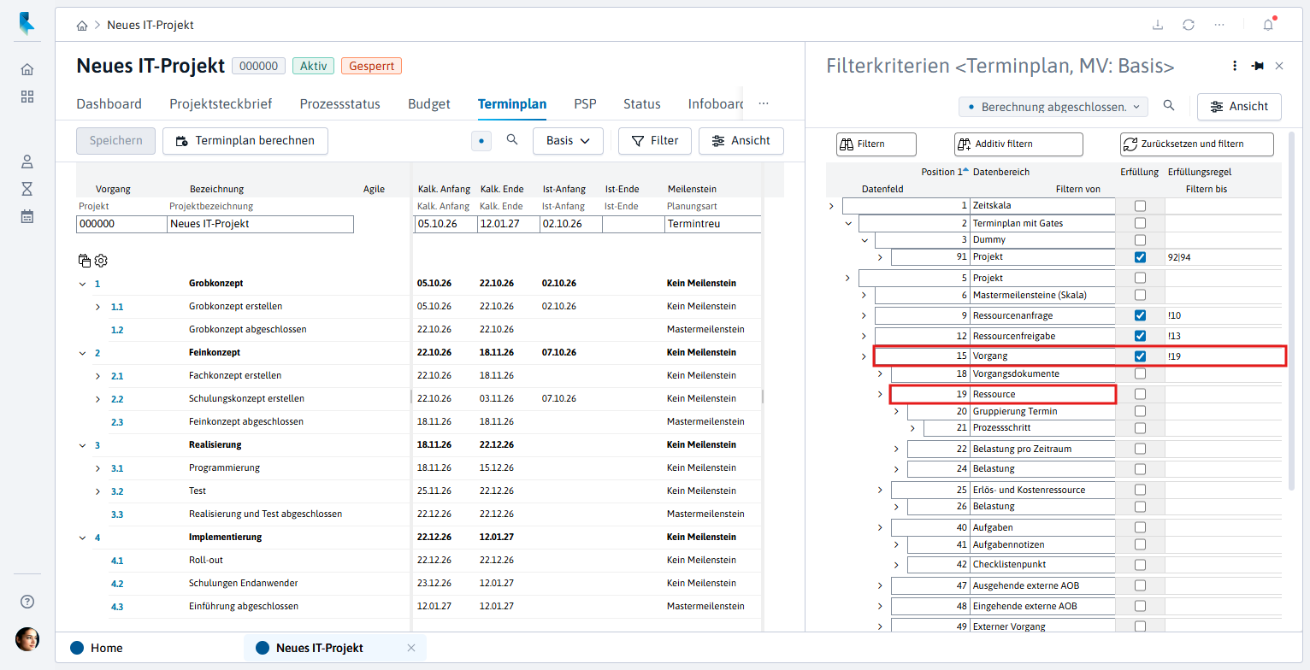Open the home icon in left sidebar

click(27, 69)
